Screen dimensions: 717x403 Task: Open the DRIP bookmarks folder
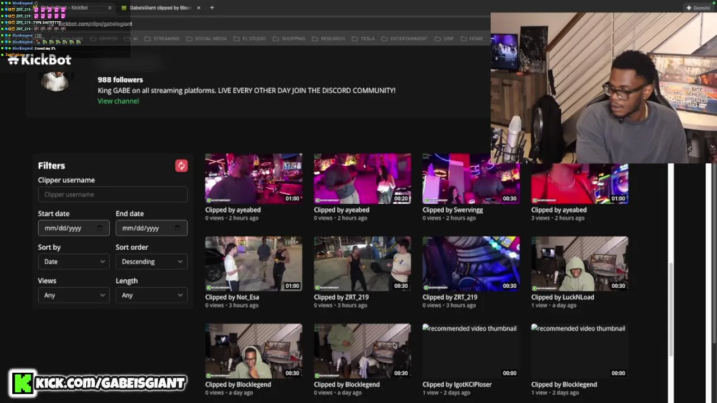coord(444,39)
